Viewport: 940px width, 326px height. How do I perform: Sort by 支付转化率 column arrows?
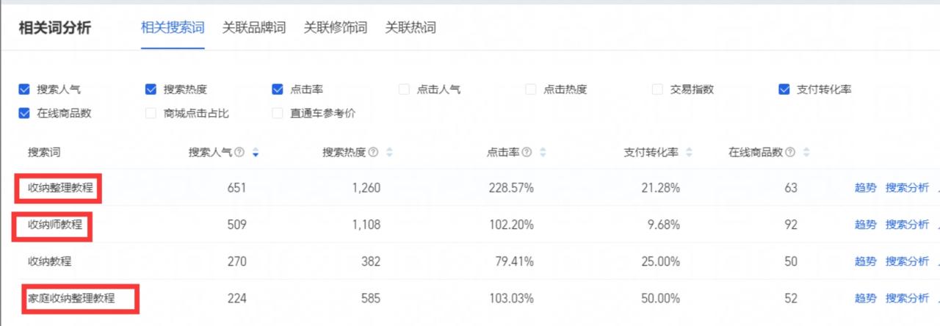(689, 153)
